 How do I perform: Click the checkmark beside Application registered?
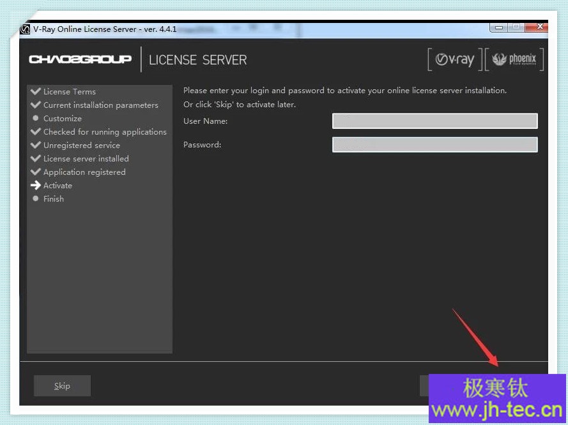pos(36,172)
